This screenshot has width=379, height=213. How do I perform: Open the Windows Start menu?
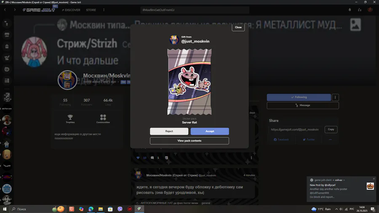(5, 209)
